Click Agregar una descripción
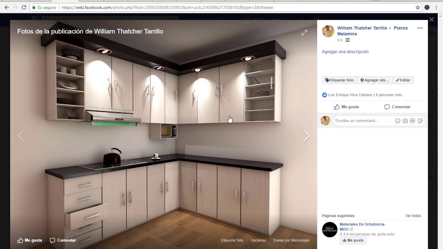 click(345, 52)
